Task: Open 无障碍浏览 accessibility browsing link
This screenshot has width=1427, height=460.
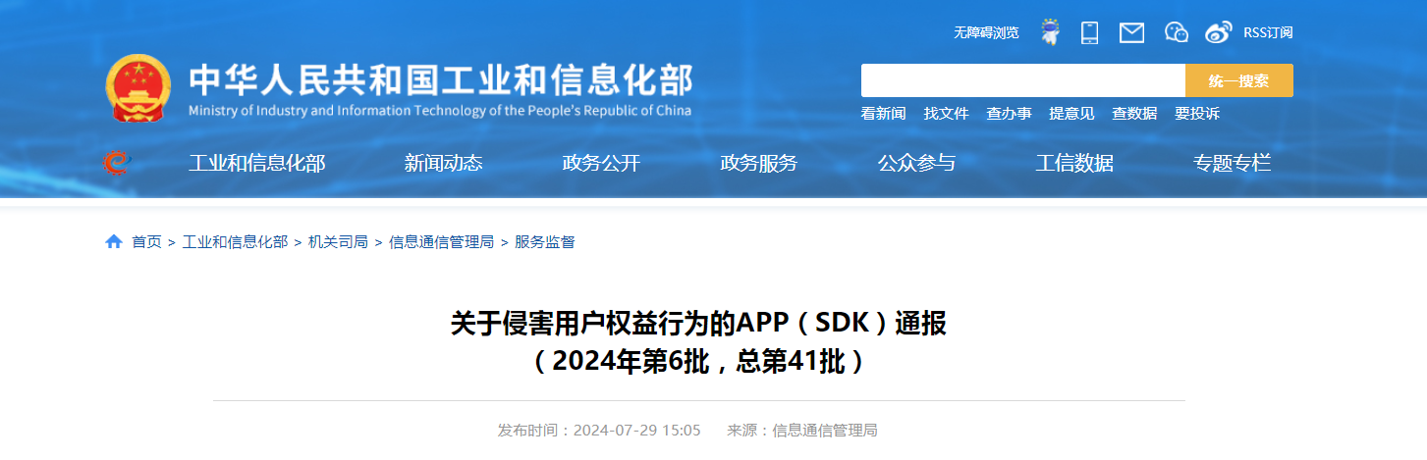Action: (986, 32)
